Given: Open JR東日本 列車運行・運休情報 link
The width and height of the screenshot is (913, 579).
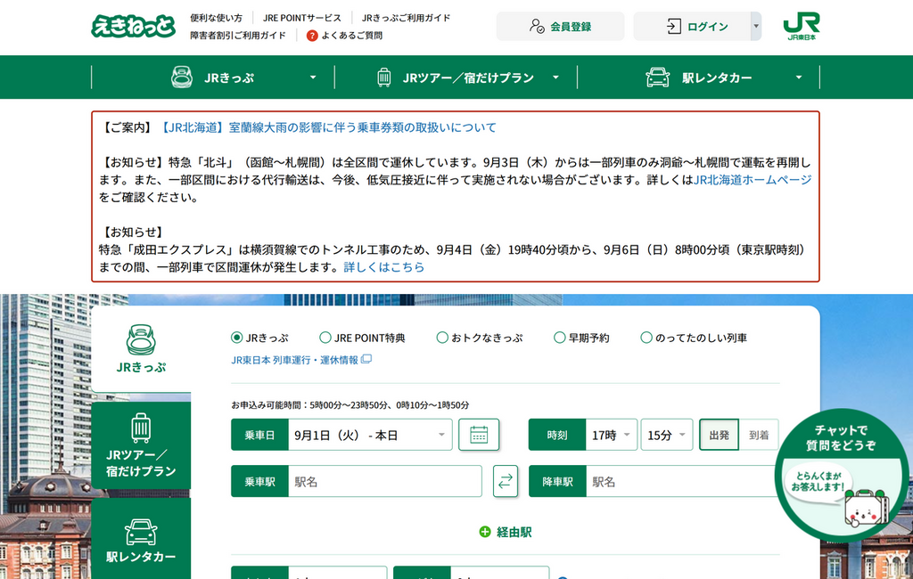Looking at the screenshot, I should (x=294, y=360).
